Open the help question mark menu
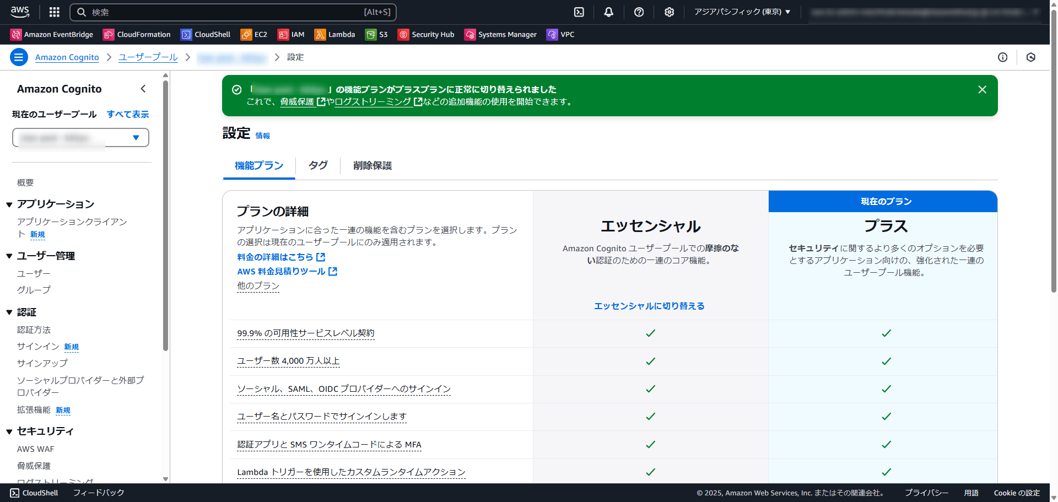Screen dimensions: 1058x502 tap(639, 12)
